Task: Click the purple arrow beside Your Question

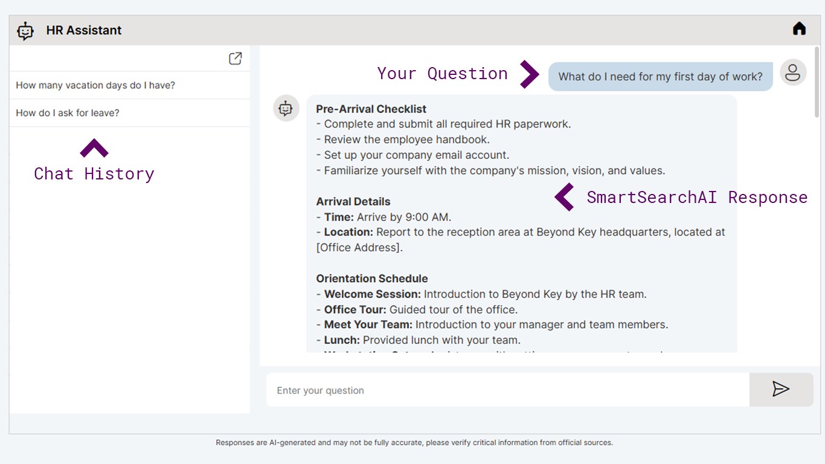Action: point(529,74)
